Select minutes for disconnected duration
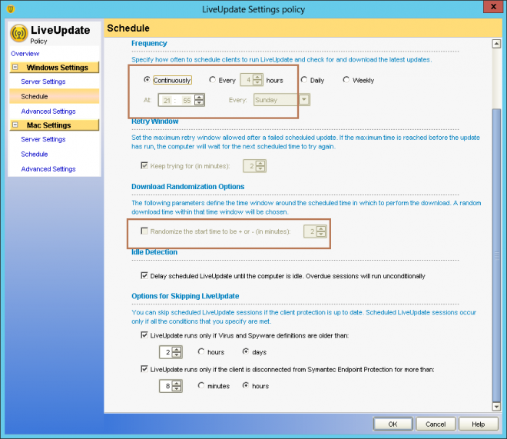 pos(201,385)
